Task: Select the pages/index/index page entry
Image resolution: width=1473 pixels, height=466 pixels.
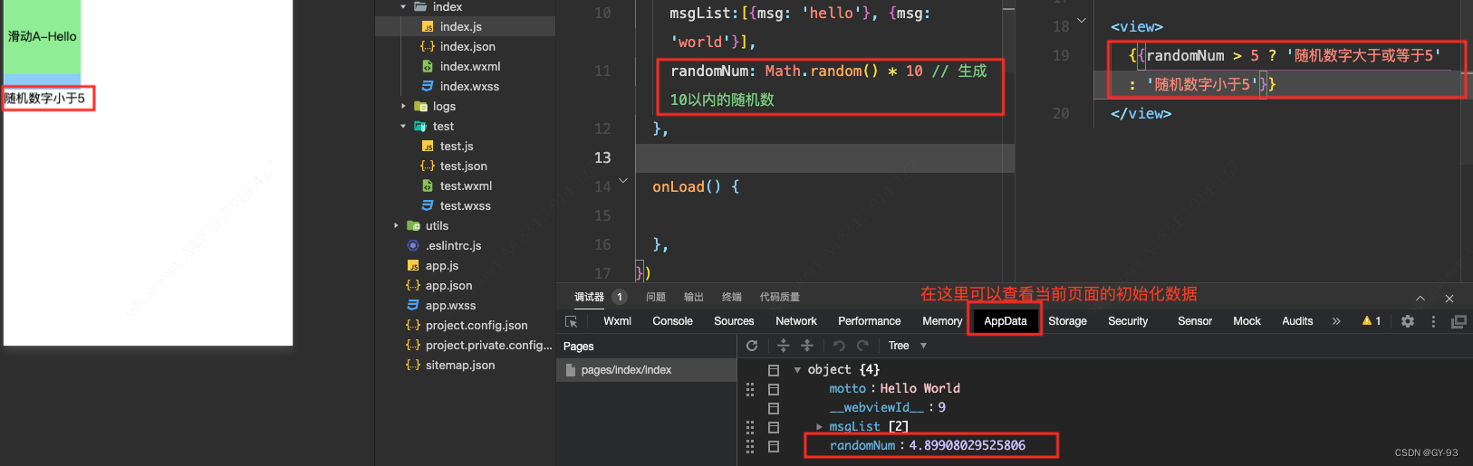Action: click(x=646, y=370)
